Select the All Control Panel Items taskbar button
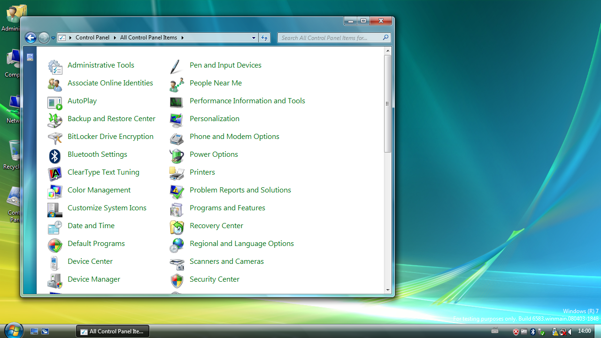 [x=113, y=331]
